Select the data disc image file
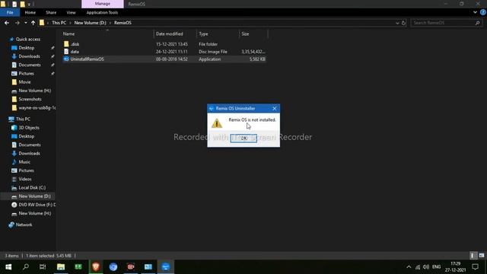 coord(75,52)
